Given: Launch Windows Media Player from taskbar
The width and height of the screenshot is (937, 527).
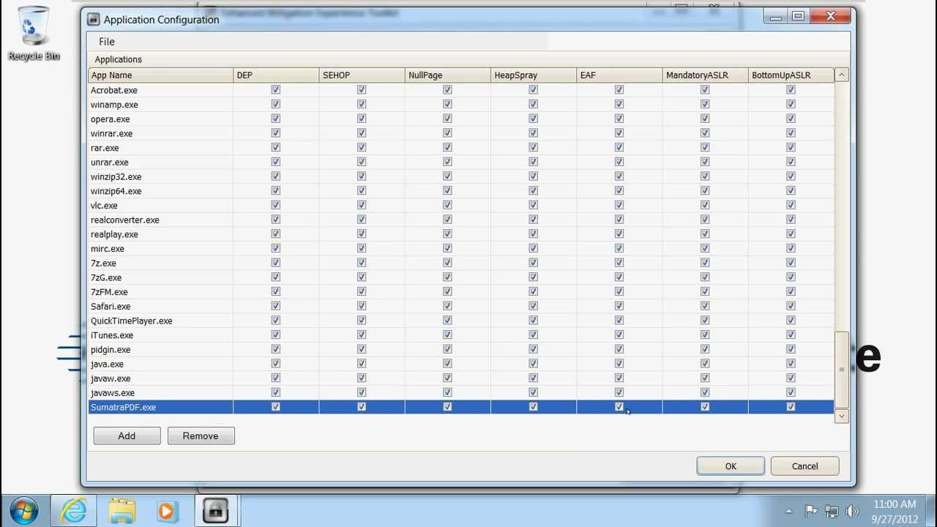Looking at the screenshot, I should pos(167,511).
